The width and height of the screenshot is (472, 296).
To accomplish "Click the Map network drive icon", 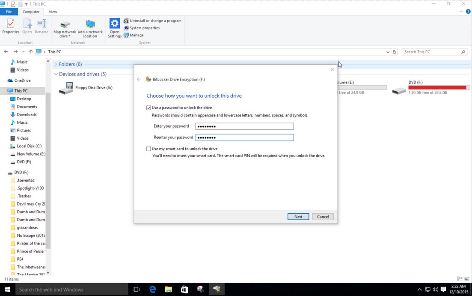I will [x=65, y=25].
